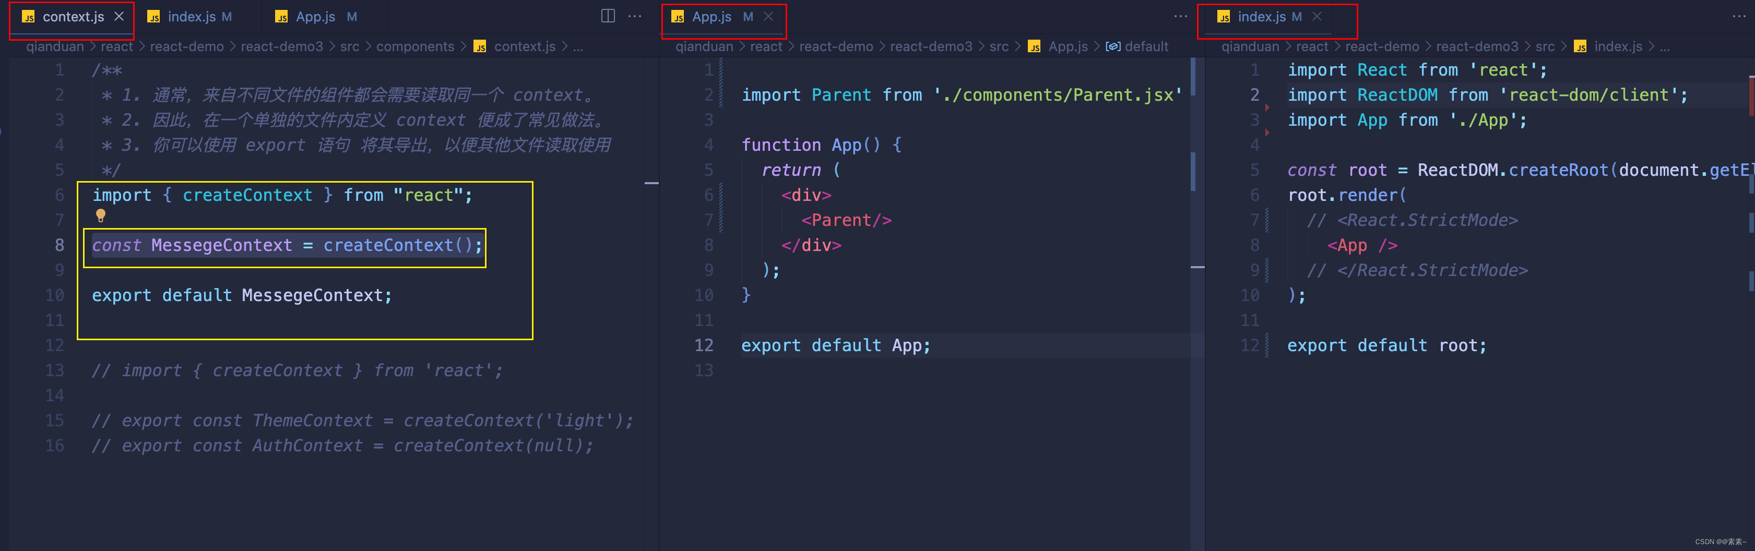Click 'root.render(' in index.js
The width and height of the screenshot is (1755, 551).
(x=1347, y=196)
